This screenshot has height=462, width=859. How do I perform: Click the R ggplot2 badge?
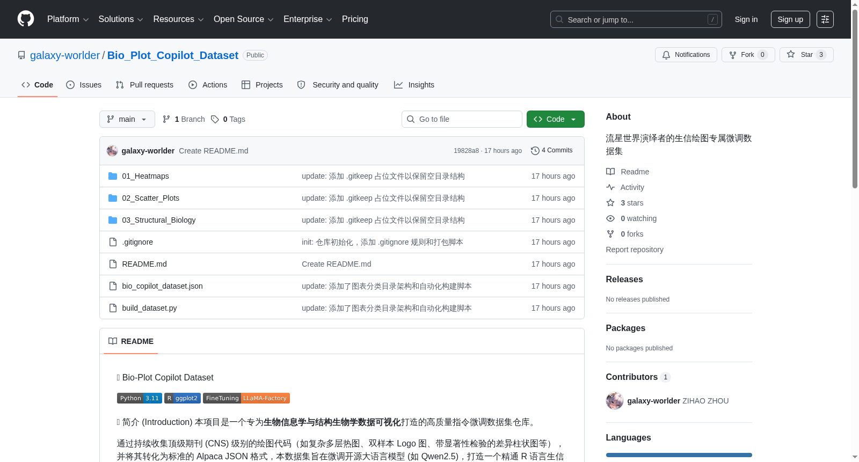[x=183, y=398]
